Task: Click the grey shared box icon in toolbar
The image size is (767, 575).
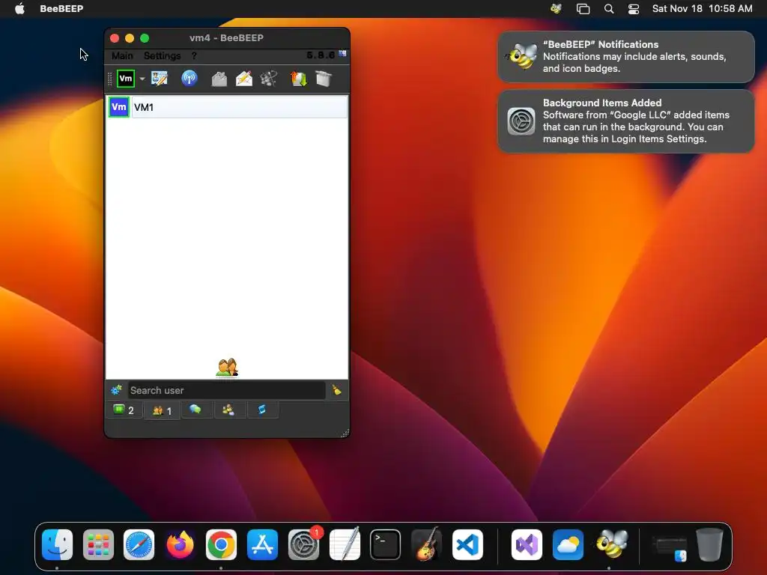Action: coord(324,78)
